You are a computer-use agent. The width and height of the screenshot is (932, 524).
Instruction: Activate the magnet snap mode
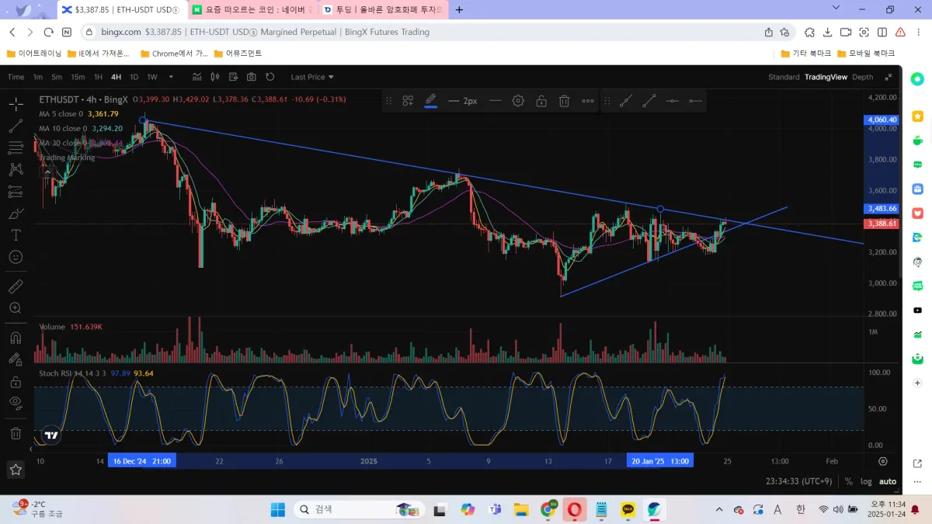click(x=16, y=338)
